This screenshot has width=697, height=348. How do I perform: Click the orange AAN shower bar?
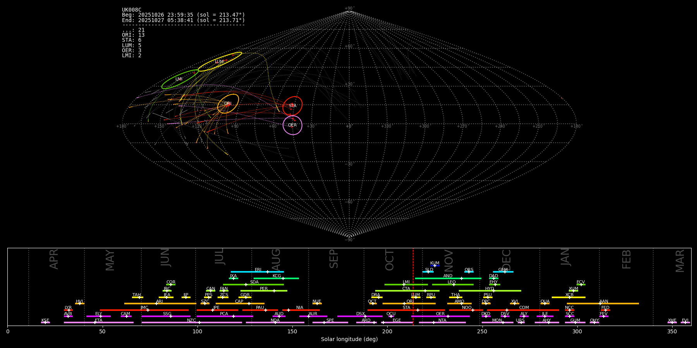(603, 304)
